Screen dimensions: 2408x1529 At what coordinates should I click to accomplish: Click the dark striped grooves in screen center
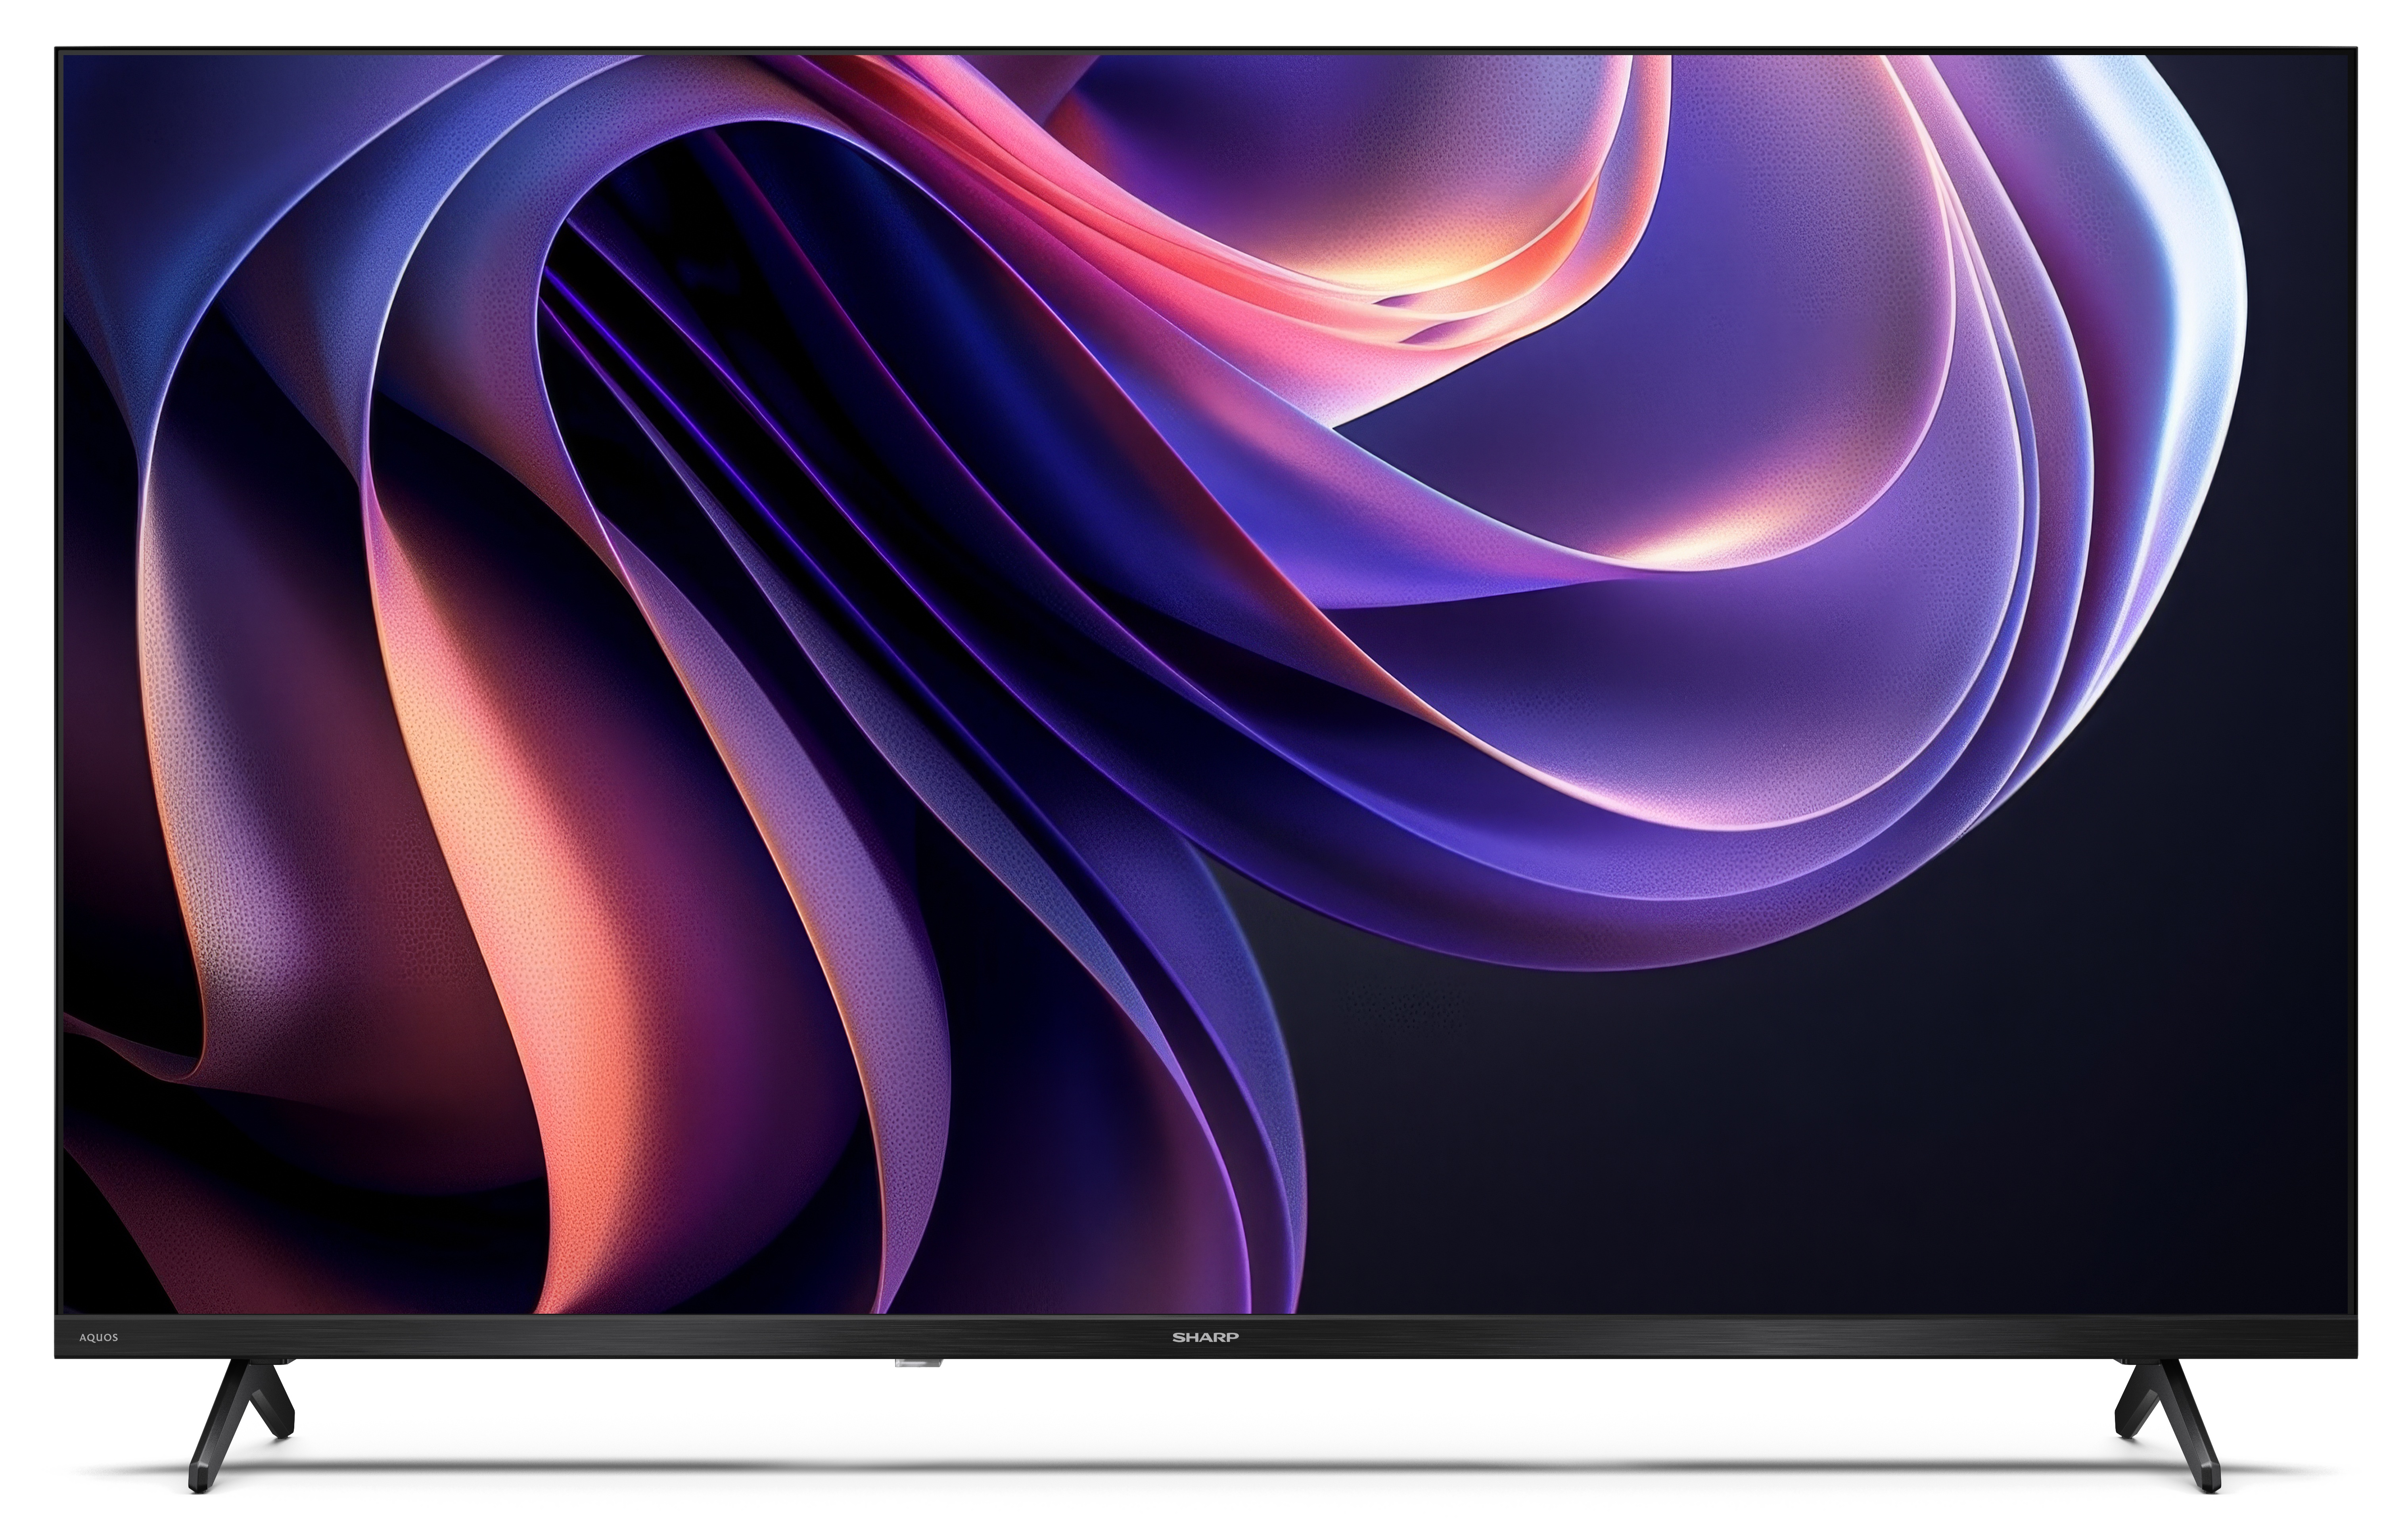[850, 499]
